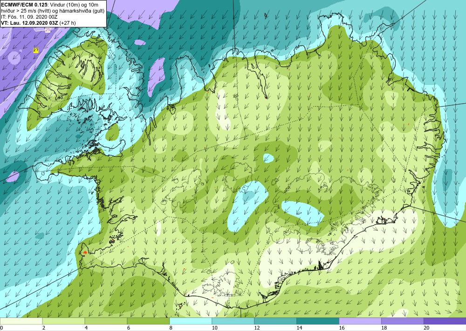Screen dimensions: 466x331
Task: Click the 'IT: Fös. 11. 09. 2020 00Z' line
Action: (x=29, y=17)
